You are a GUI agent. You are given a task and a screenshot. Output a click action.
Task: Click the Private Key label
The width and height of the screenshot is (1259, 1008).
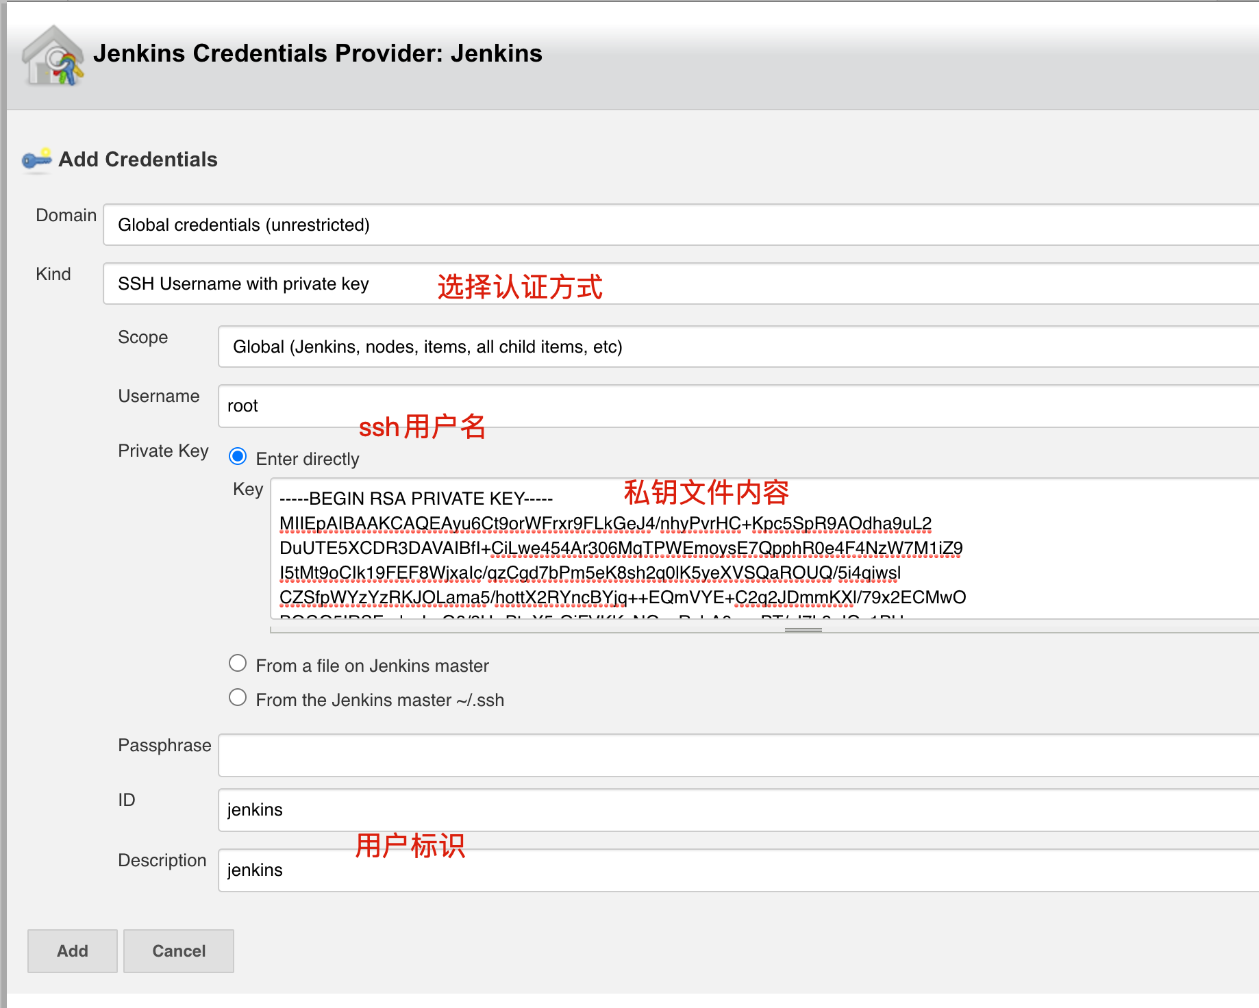tap(163, 451)
